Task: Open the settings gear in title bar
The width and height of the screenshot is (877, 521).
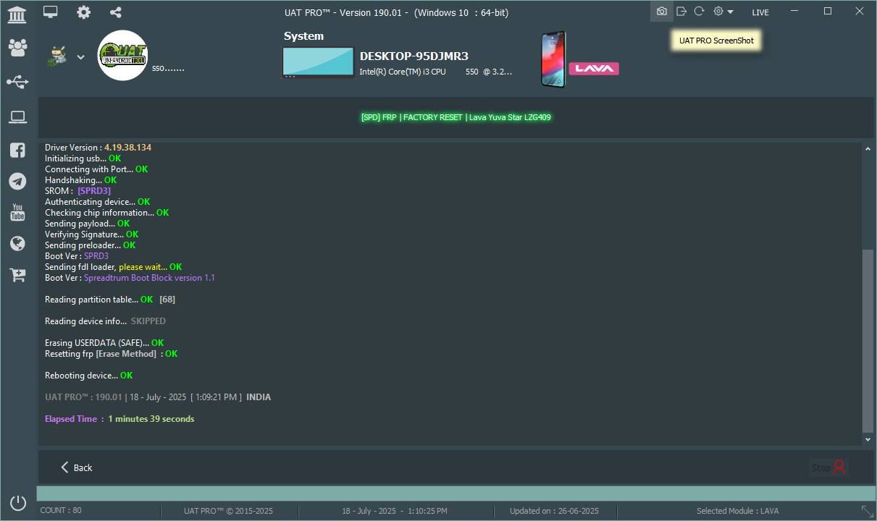Action: (x=84, y=12)
